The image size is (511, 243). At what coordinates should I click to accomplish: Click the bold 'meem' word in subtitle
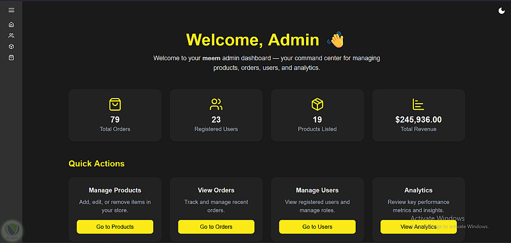tap(212, 58)
